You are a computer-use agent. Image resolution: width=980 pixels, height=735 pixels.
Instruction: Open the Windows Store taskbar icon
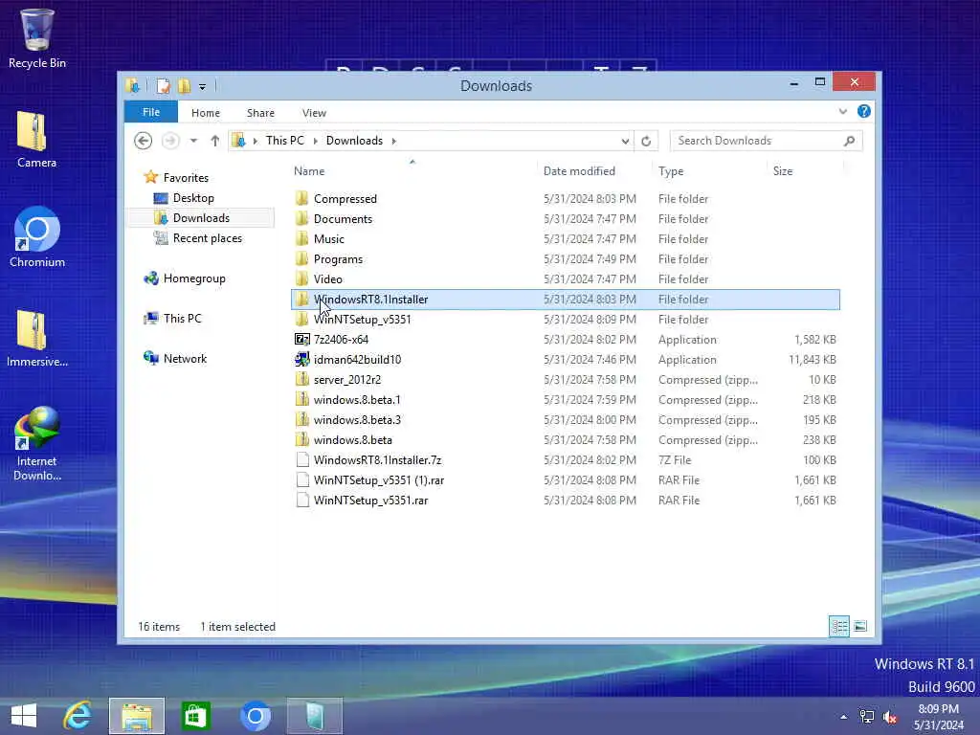coord(195,716)
